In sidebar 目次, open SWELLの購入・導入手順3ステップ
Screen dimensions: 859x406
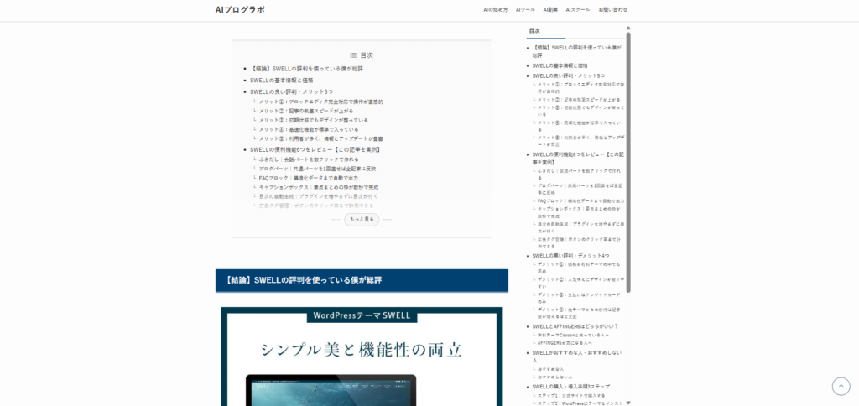(570, 387)
